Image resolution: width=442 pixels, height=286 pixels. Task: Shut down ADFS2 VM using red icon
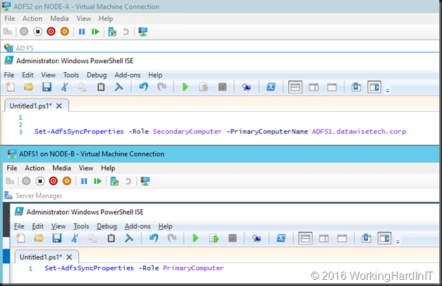(51, 32)
